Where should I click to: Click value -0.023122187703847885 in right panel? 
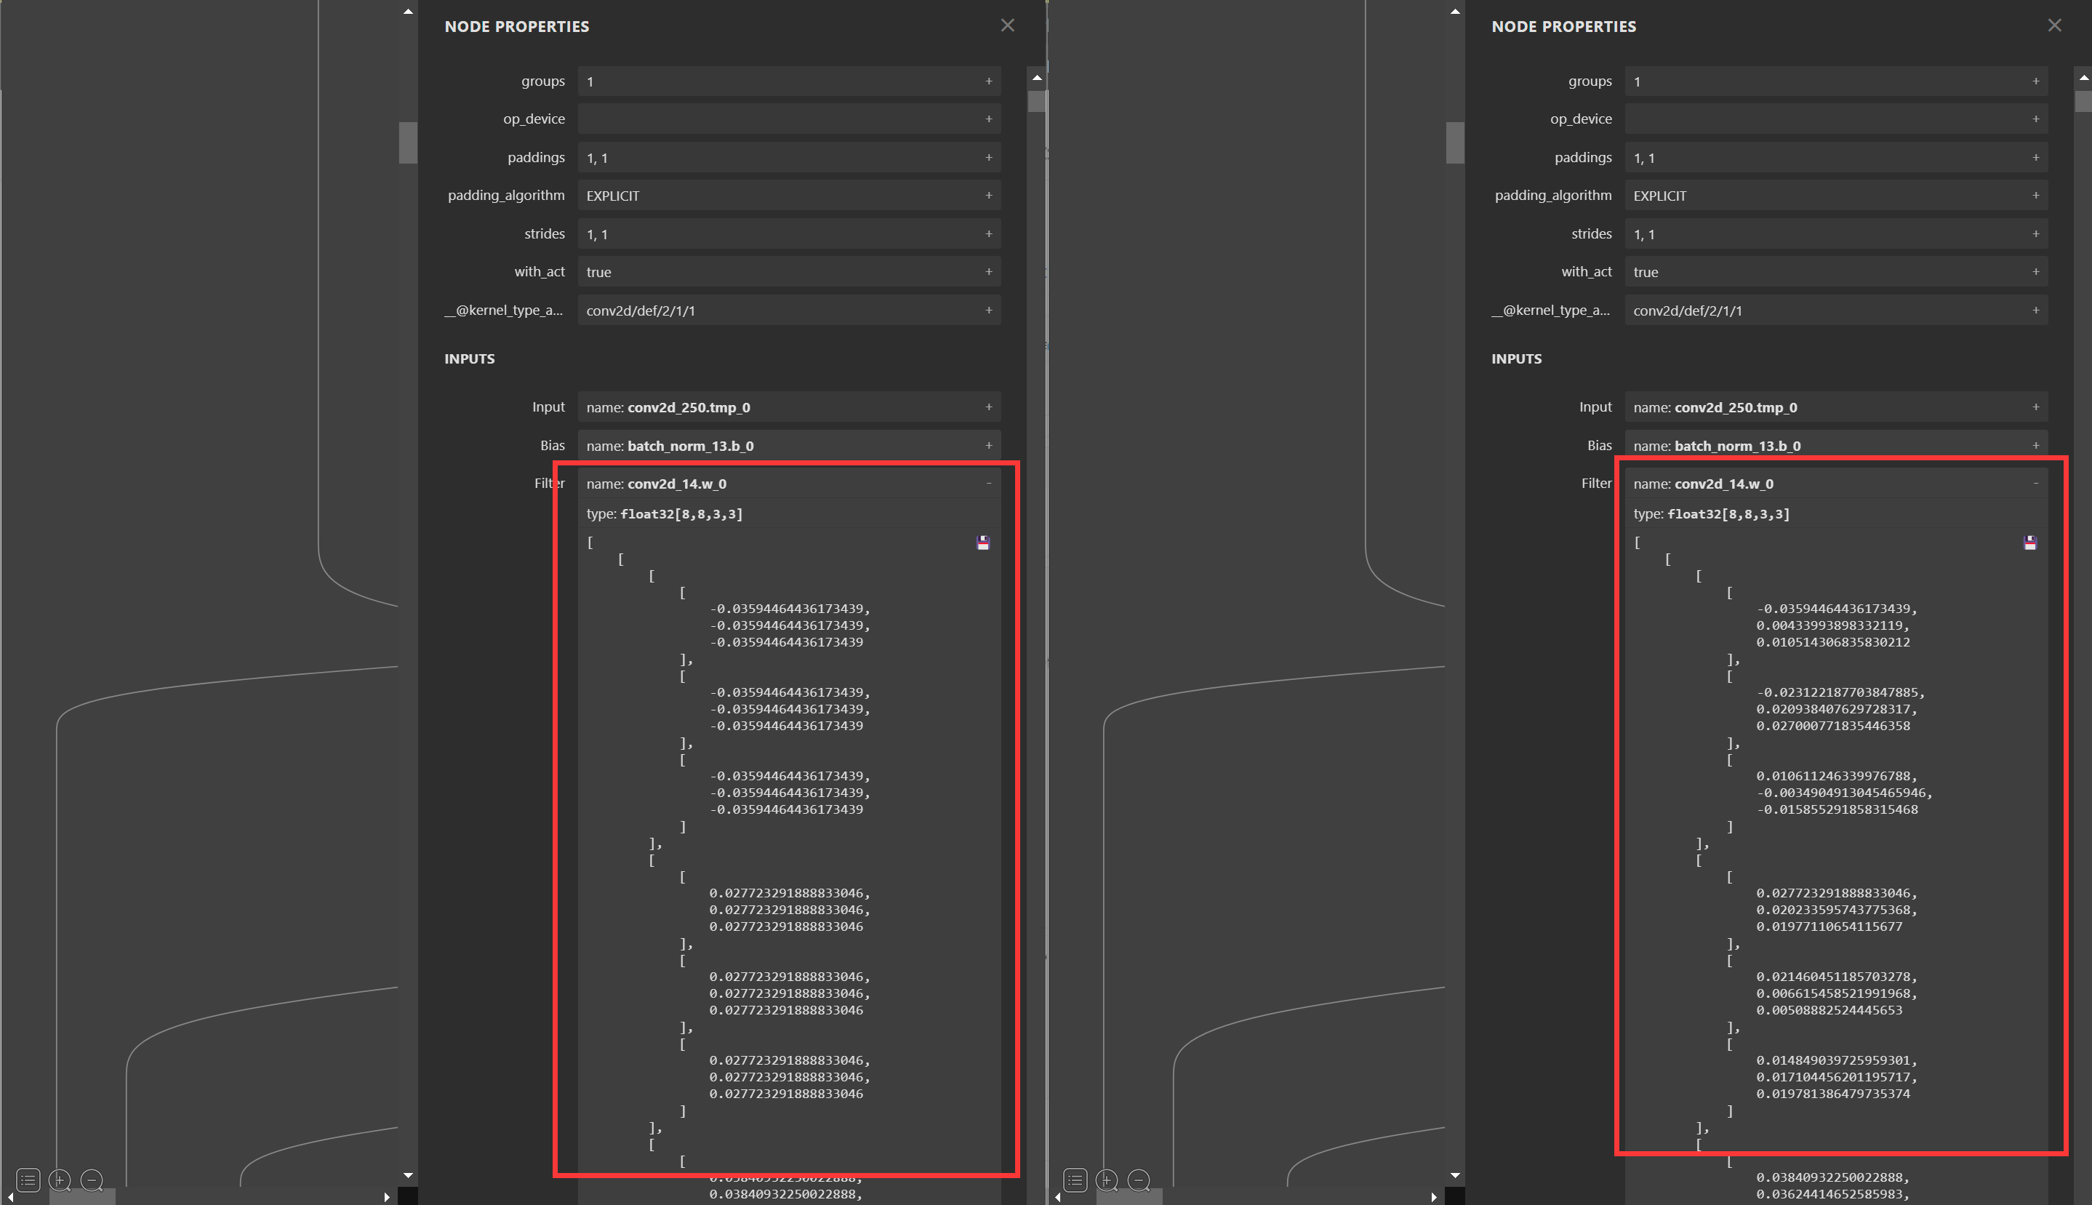tap(1840, 693)
